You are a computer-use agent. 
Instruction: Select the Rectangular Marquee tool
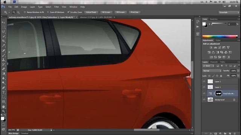[3, 27]
